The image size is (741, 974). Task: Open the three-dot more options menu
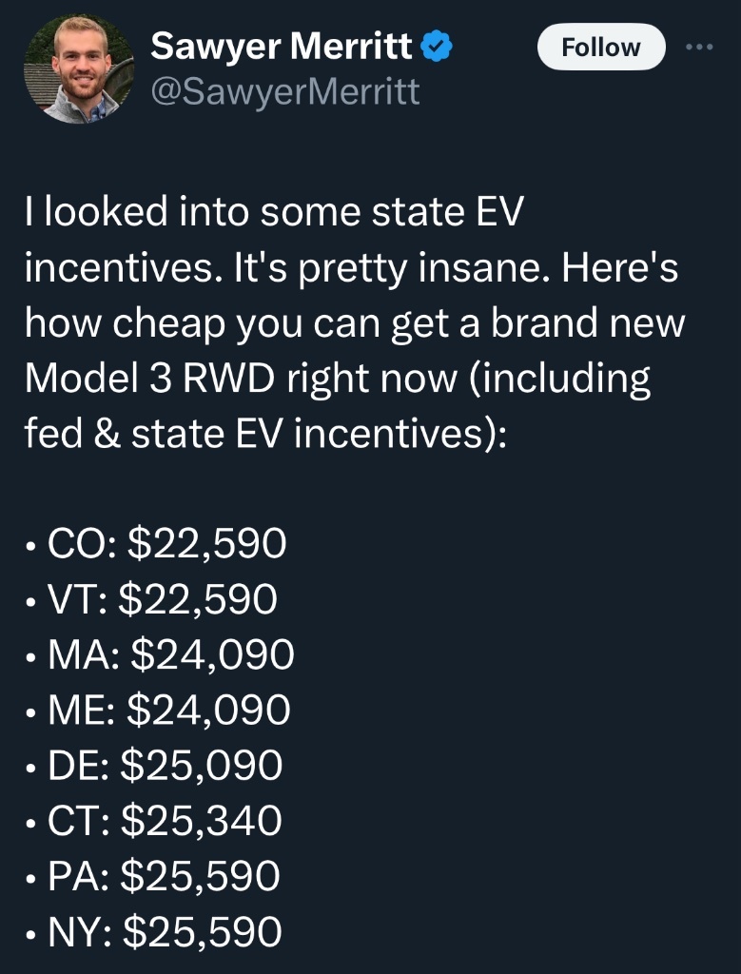click(699, 48)
